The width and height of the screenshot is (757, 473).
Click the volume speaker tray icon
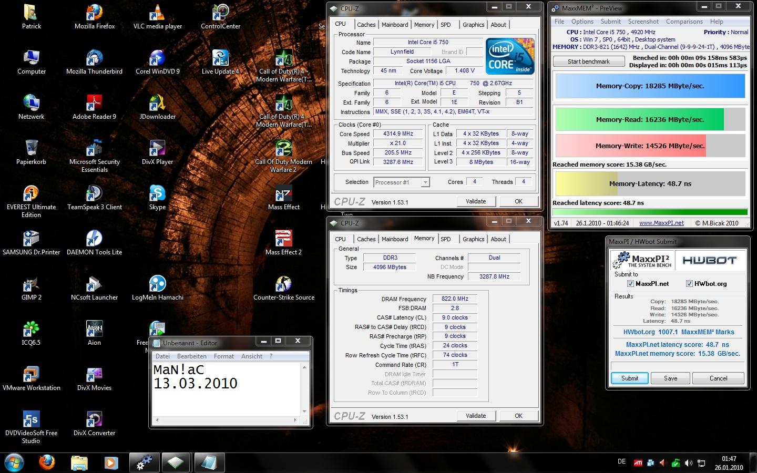pyautogui.click(x=689, y=463)
